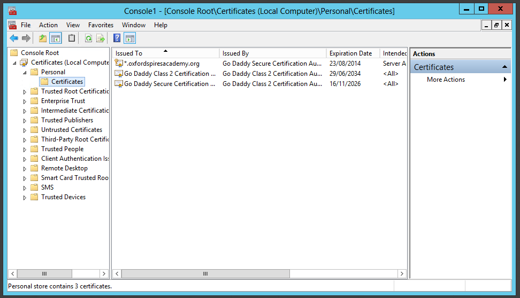520x298 pixels.
Task: Select the oxfordspiresacademy.org certificate icon
Action: (119, 63)
